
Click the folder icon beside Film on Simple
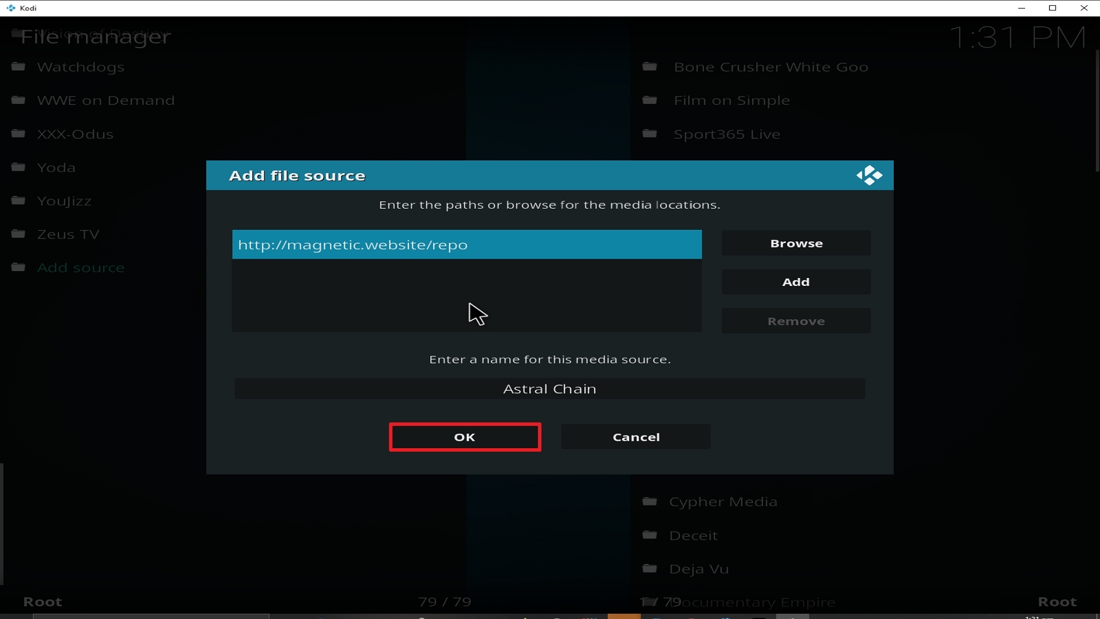coord(650,100)
